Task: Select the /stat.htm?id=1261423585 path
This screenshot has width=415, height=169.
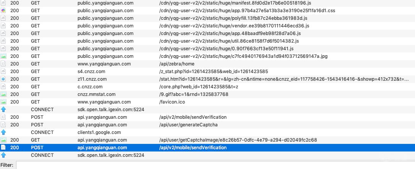Action: click(x=284, y=79)
